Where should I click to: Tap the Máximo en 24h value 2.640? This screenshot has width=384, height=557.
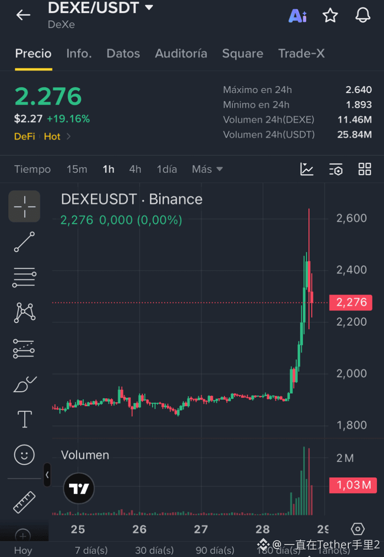358,90
